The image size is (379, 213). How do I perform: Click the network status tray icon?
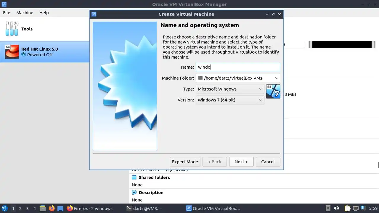tap(355, 208)
